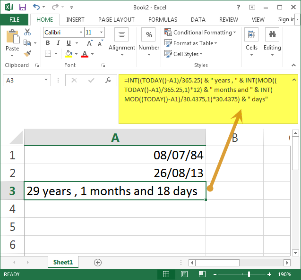Screen dimensions: 301x280
Task: Expand the Copy options arrow
Action: (35, 43)
